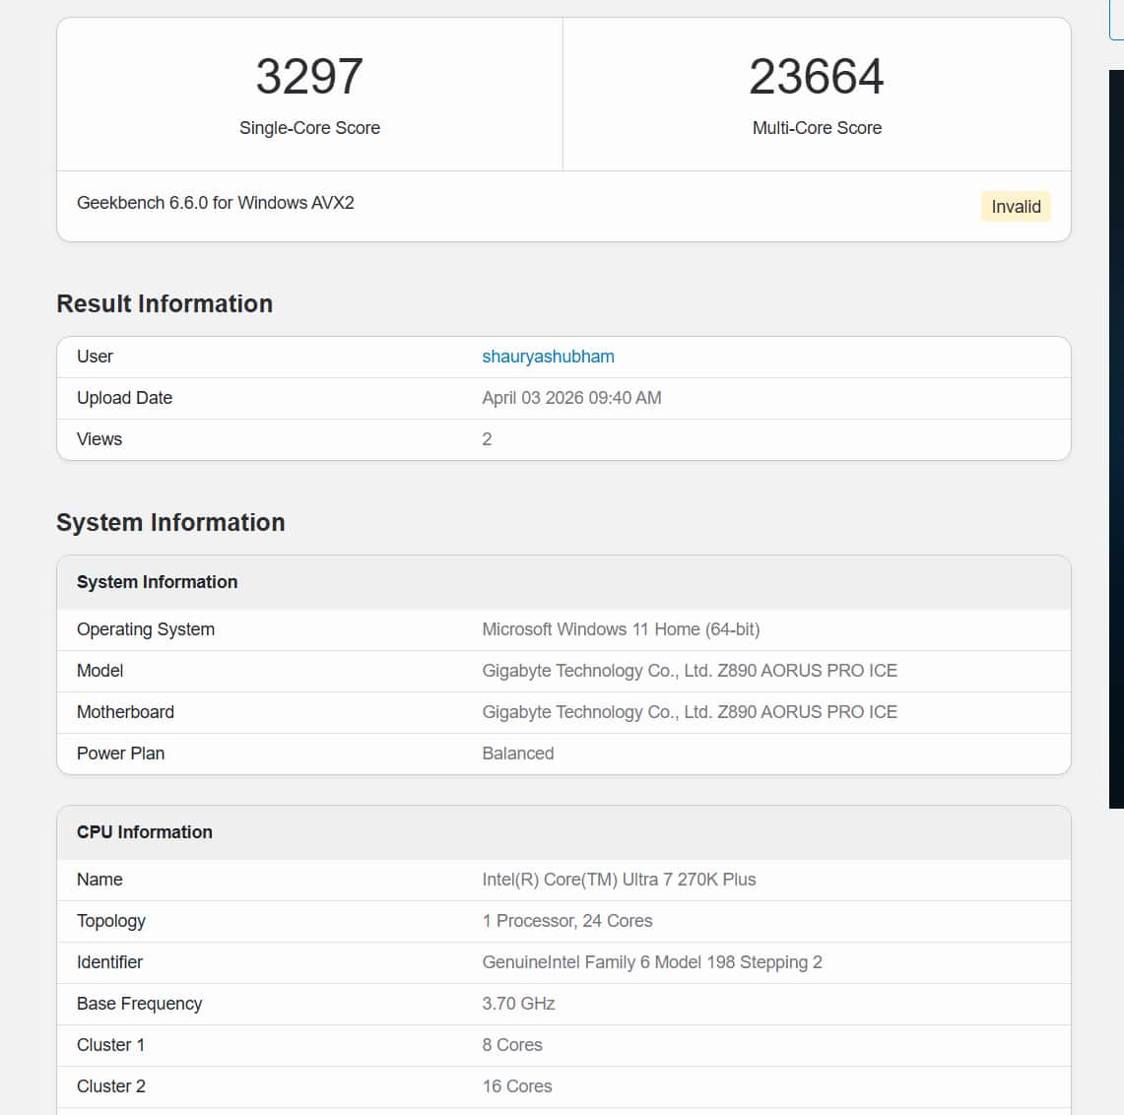
Task: Click the Single-Core Score label
Action: coord(309,128)
